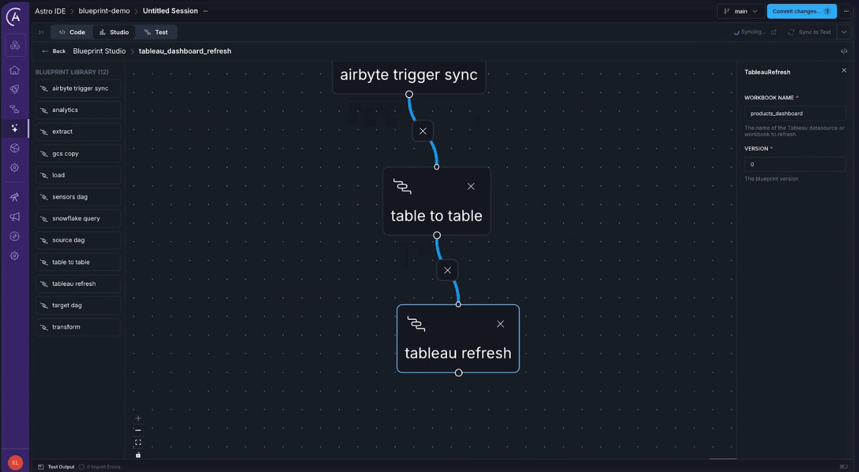The height and width of the screenshot is (472, 859).
Task: Switch to the Test tab
Action: pyautogui.click(x=156, y=32)
